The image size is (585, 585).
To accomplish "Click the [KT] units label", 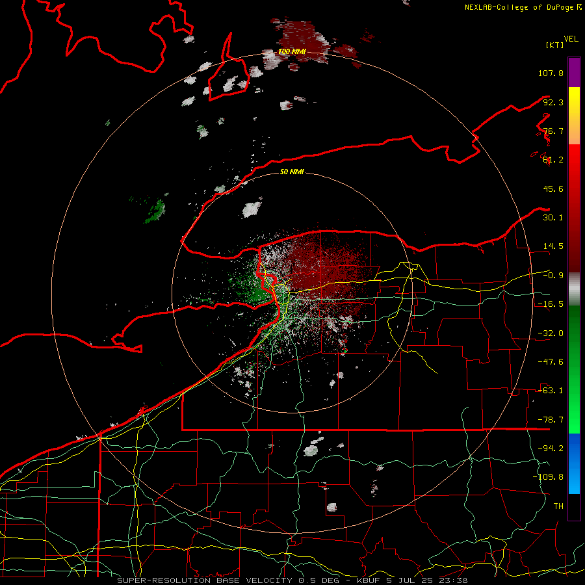I will pos(554,45).
